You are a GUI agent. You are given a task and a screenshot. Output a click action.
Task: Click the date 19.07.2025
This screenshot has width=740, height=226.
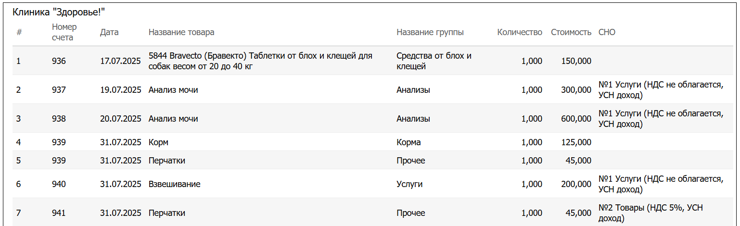pyautogui.click(x=120, y=90)
